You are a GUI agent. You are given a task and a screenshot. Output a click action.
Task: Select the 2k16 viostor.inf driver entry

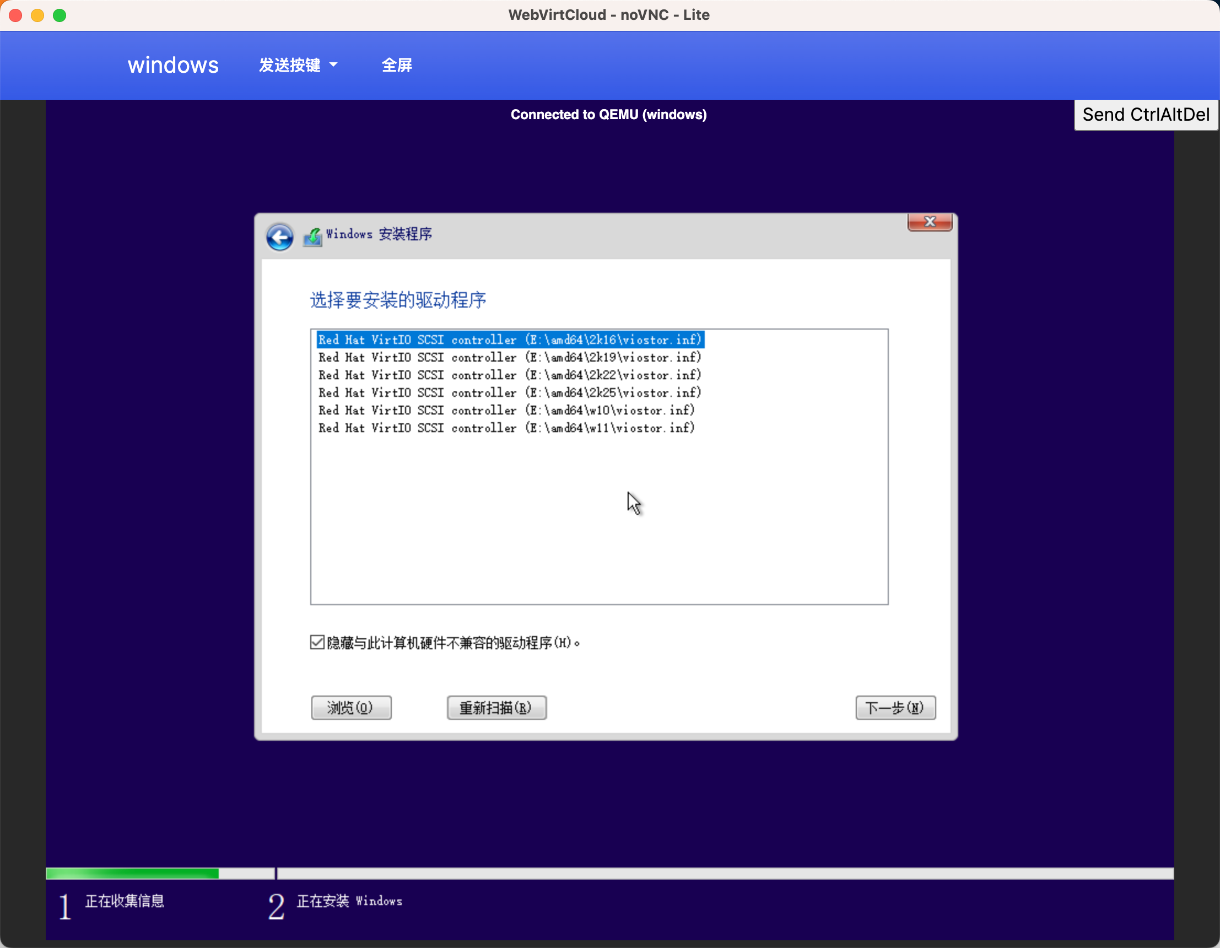(x=510, y=340)
